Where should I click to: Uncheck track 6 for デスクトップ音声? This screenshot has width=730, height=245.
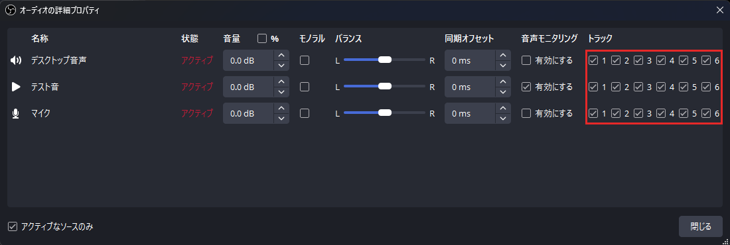(x=706, y=60)
